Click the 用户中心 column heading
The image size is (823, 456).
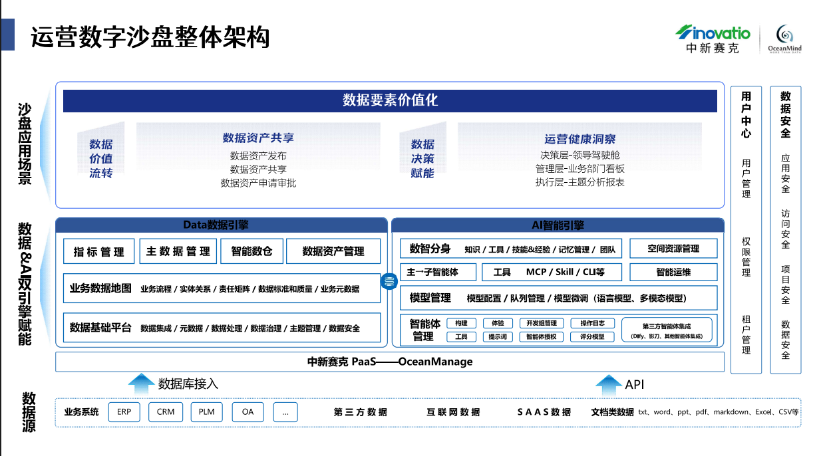tap(746, 114)
